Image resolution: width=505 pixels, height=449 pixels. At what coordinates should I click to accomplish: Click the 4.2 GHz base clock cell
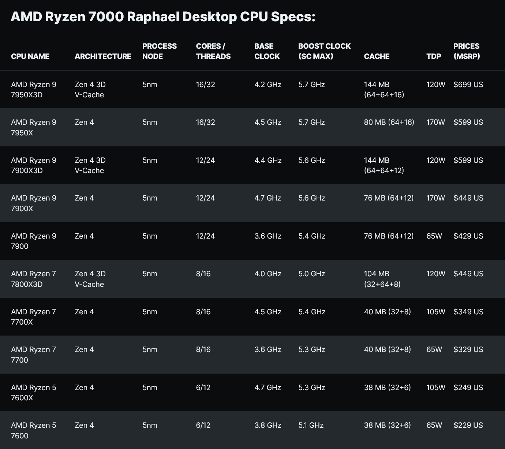click(x=268, y=85)
